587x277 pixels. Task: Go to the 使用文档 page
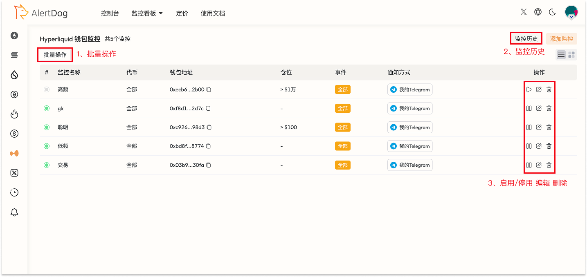point(213,13)
